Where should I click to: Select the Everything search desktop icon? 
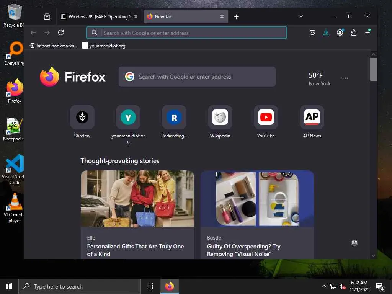[x=15, y=54]
